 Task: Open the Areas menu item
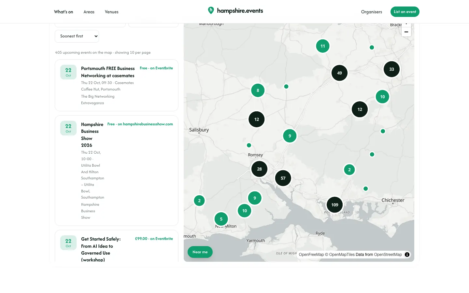coord(89,12)
